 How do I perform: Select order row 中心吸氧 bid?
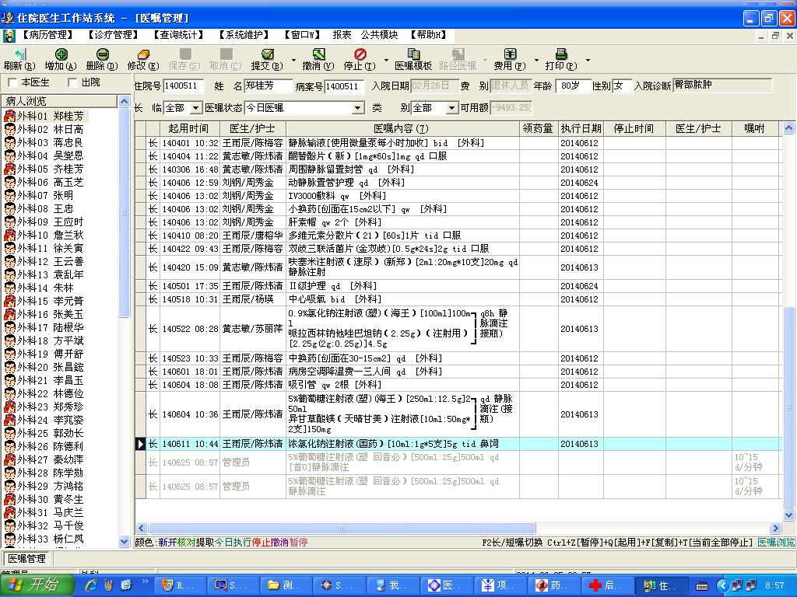(458, 299)
